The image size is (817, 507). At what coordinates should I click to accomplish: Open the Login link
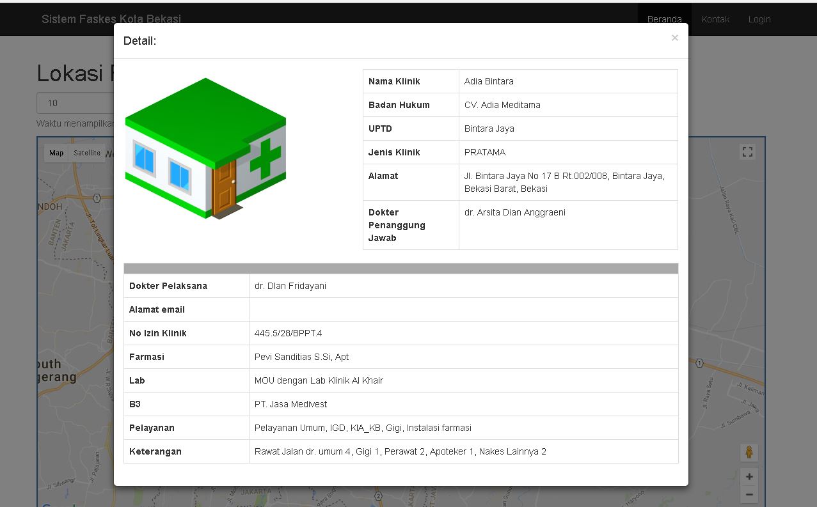coord(759,19)
